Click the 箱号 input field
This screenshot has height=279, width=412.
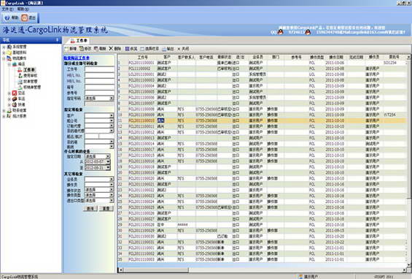[x=99, y=87]
